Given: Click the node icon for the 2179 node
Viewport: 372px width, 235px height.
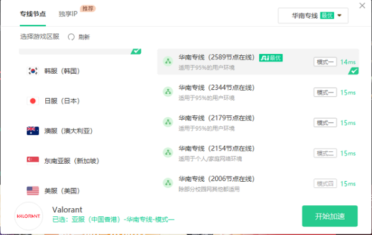Looking at the screenshot, I should (168, 122).
